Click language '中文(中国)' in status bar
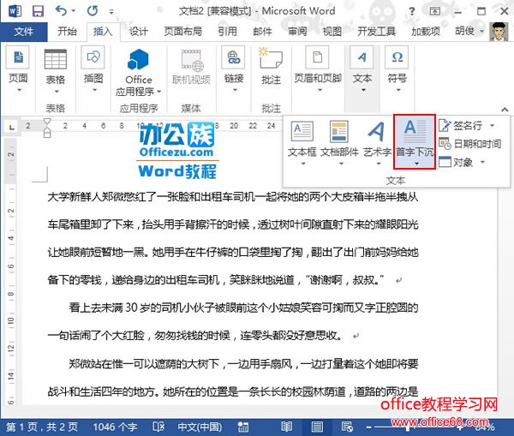This screenshot has width=514, height=436. (x=200, y=427)
